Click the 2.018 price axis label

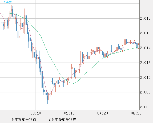coord(145,18)
